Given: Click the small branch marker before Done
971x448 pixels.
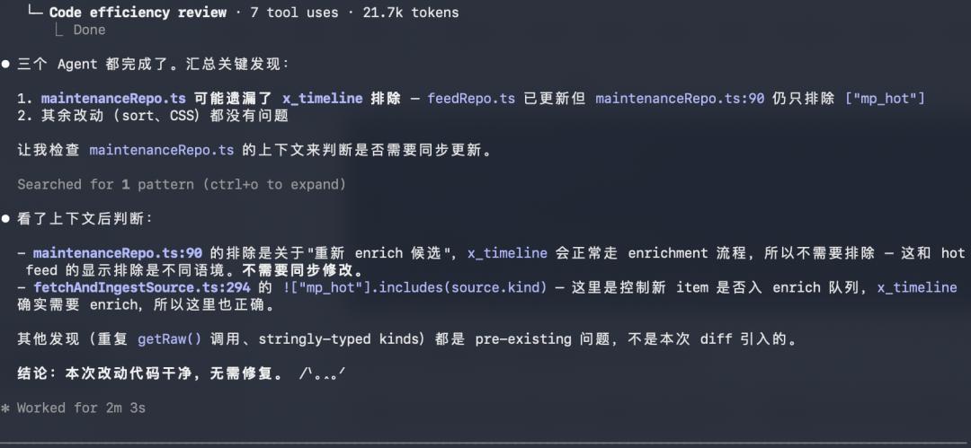Looking at the screenshot, I should 58,31.
